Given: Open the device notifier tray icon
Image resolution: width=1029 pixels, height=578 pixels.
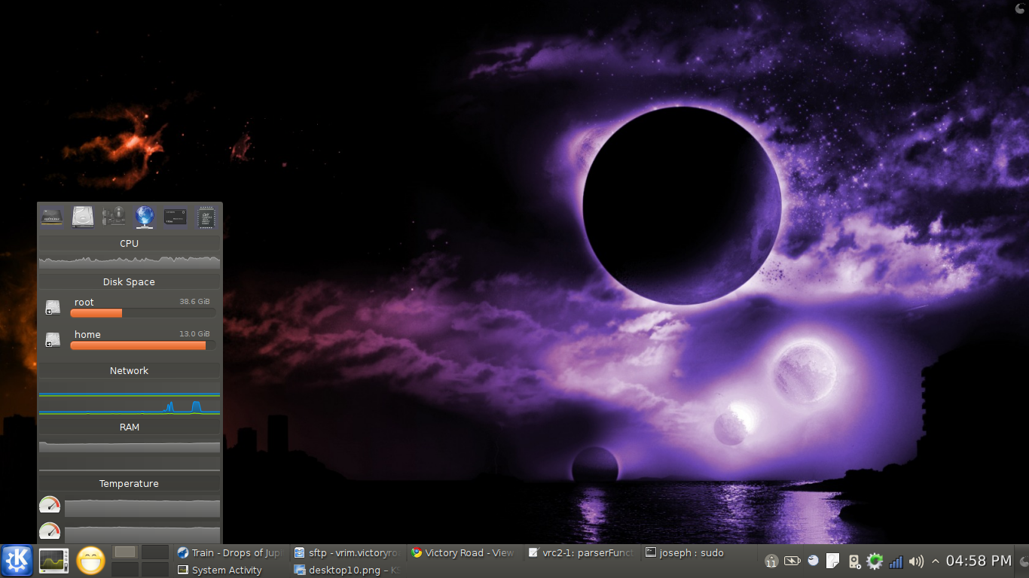Looking at the screenshot, I should pos(854,561).
